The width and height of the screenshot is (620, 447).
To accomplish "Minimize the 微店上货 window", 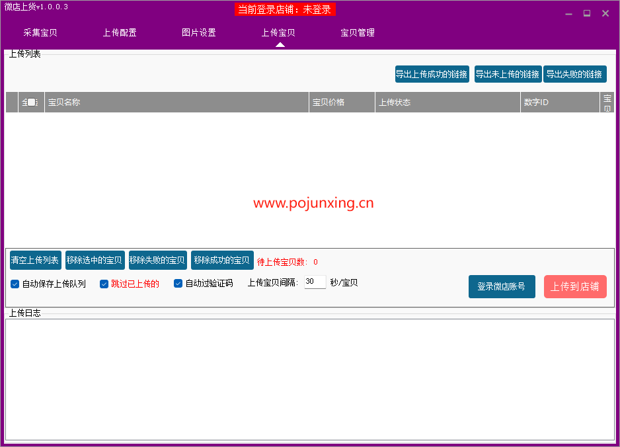I will (568, 13).
